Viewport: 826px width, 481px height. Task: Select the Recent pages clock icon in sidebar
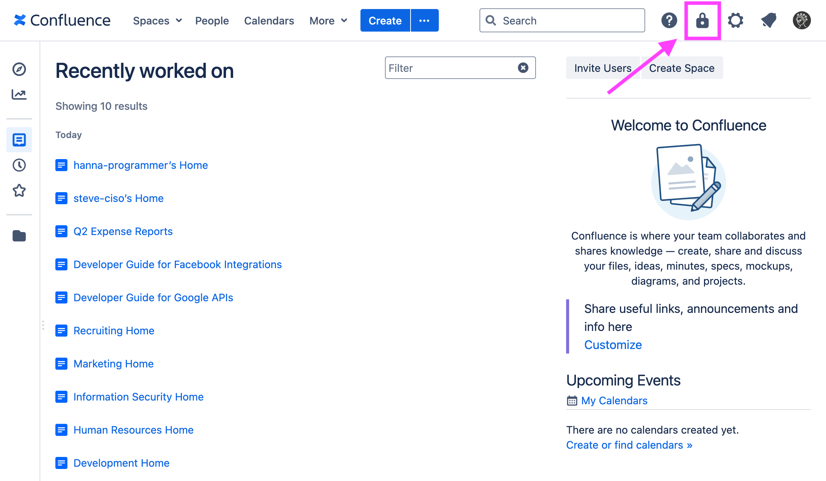tap(19, 165)
